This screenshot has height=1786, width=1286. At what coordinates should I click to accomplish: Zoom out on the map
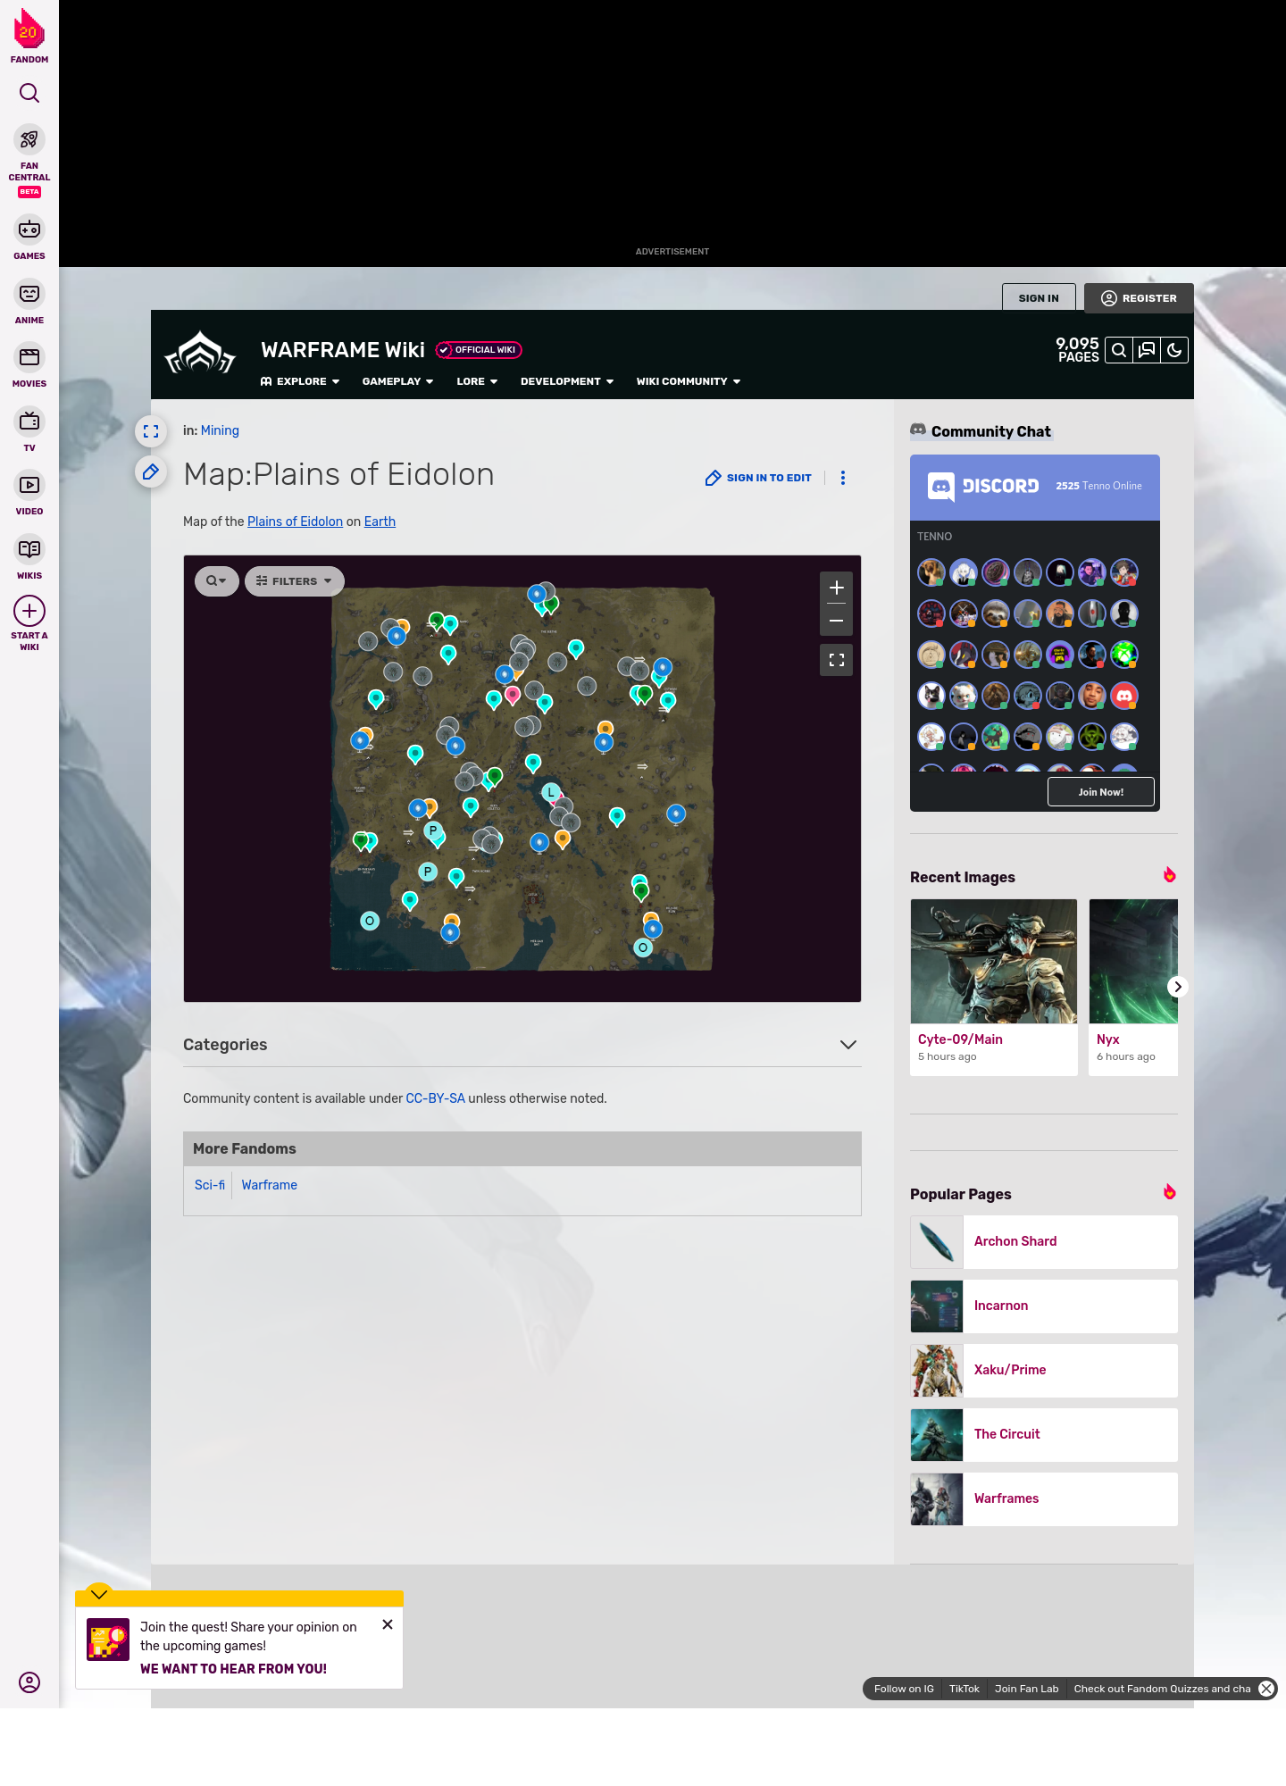[837, 621]
